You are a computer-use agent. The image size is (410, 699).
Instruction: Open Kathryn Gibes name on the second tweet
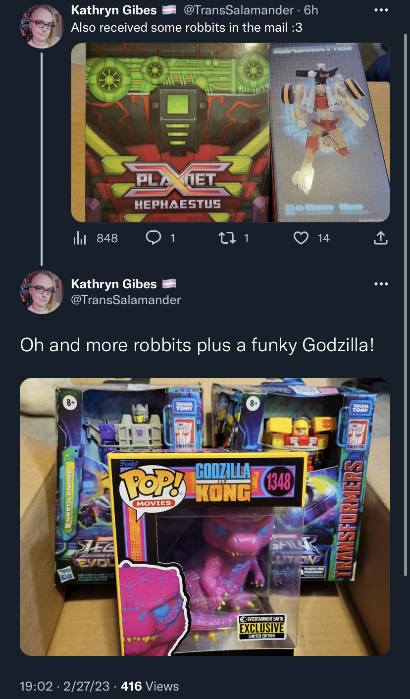114,284
